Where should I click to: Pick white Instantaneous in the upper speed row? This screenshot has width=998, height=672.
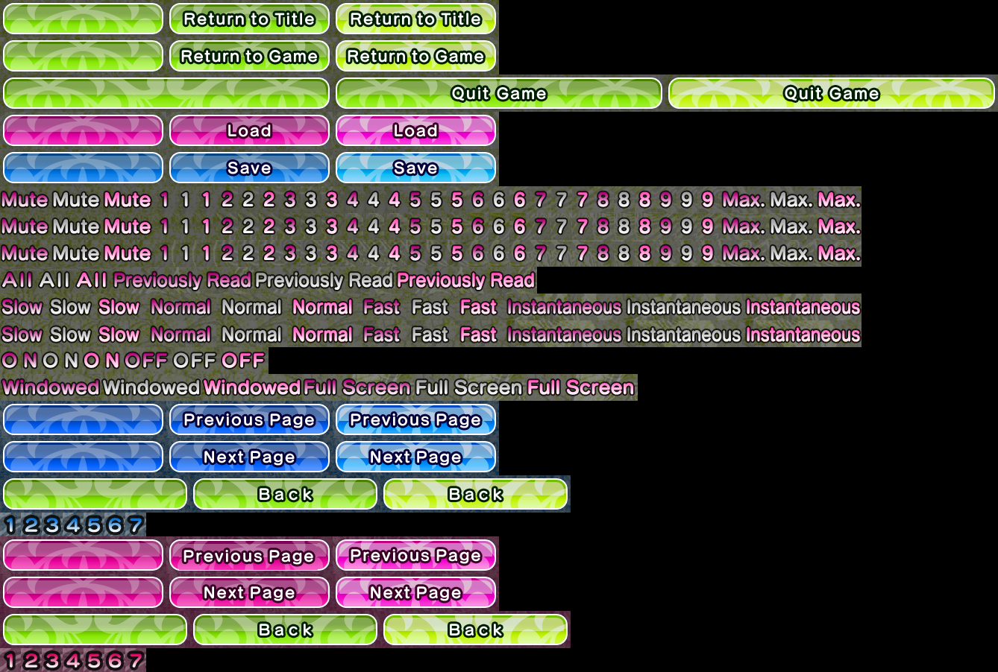[x=682, y=308]
